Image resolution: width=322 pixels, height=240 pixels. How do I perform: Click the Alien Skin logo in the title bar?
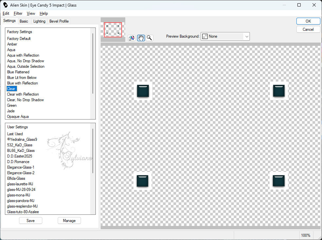(x=5, y=5)
